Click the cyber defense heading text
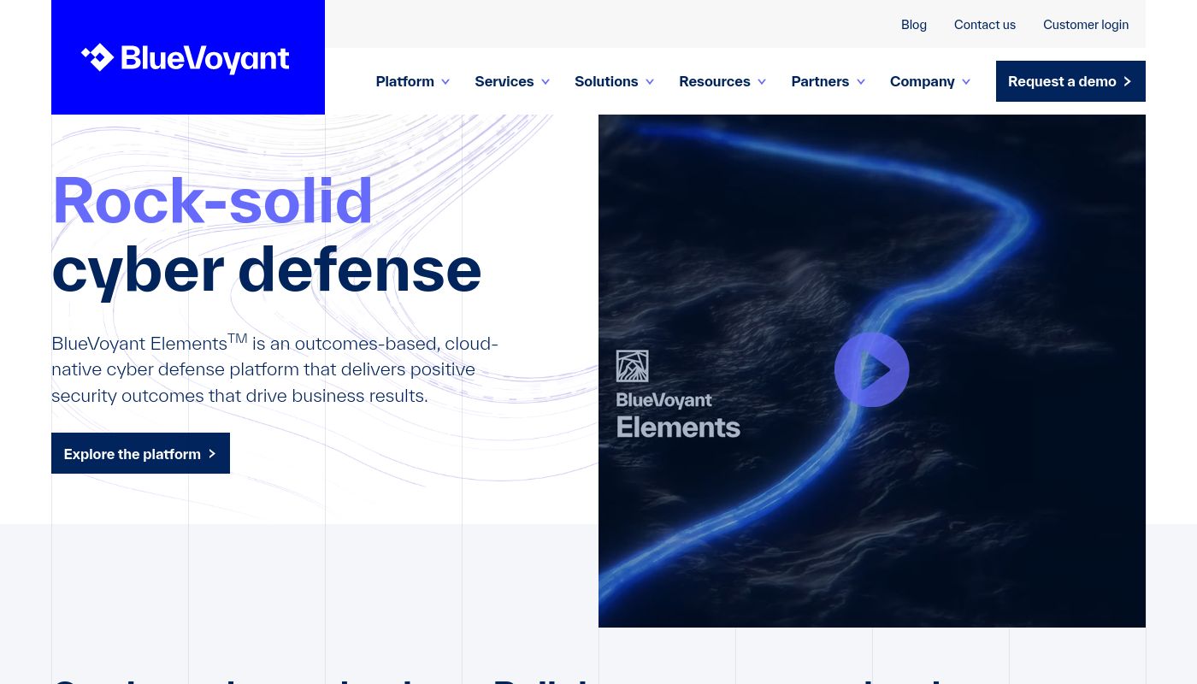The width and height of the screenshot is (1197, 684). pyautogui.click(x=267, y=270)
